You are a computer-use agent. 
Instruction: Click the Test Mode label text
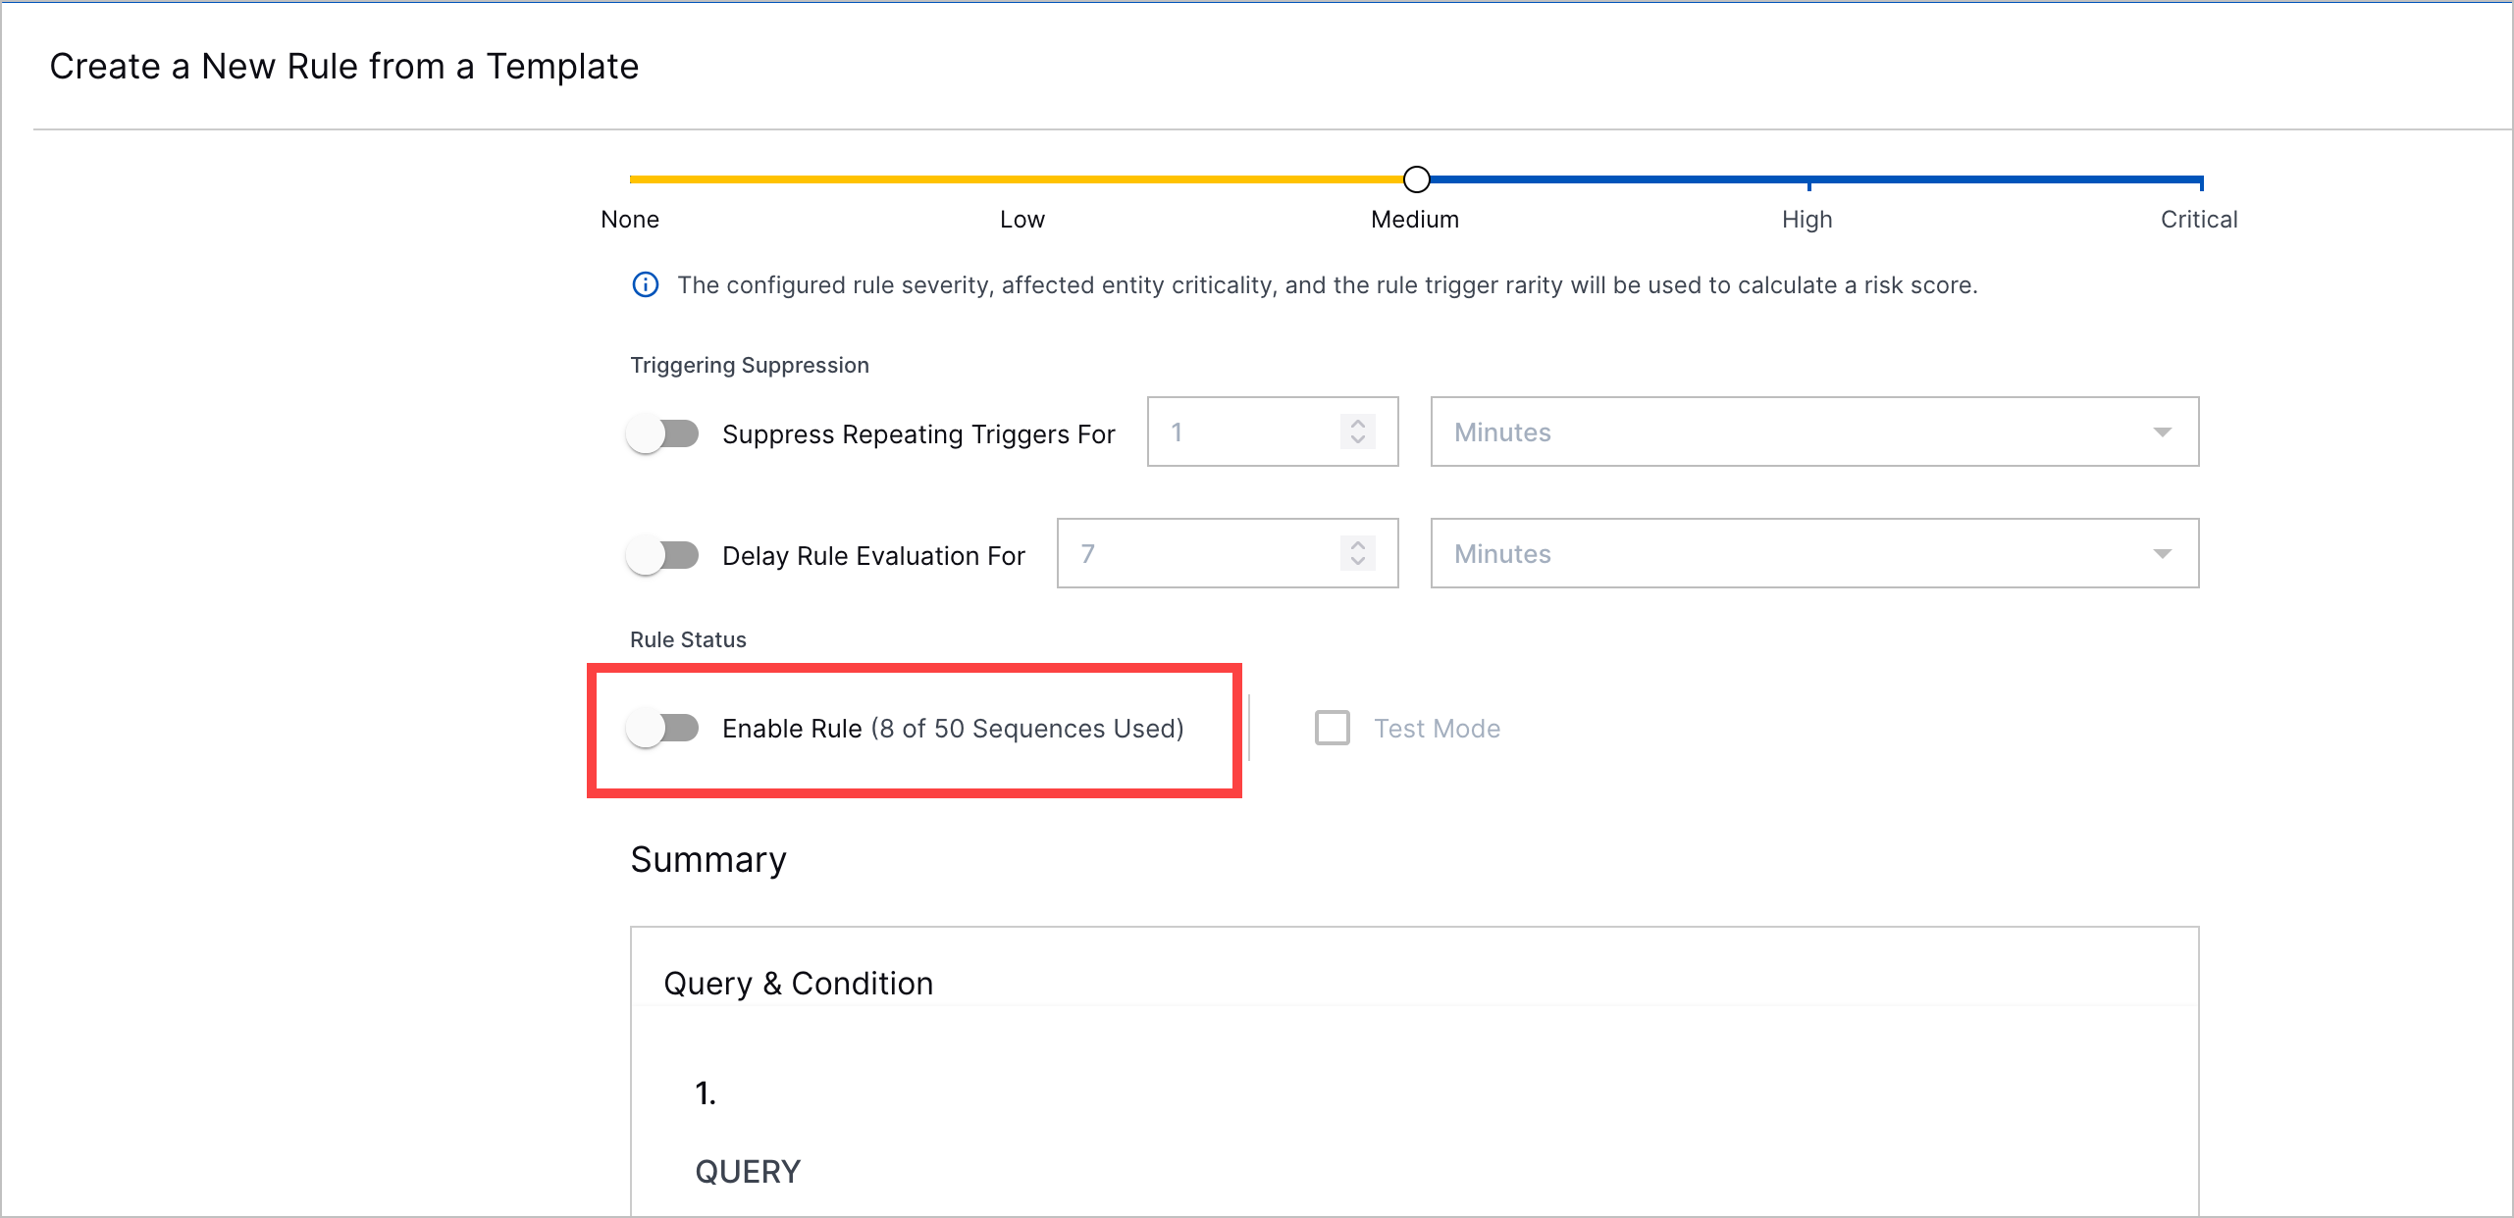pyautogui.click(x=1437, y=729)
